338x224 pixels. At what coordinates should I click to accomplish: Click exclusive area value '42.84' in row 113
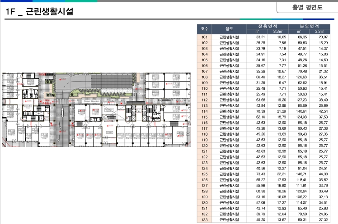click(x=261, y=105)
